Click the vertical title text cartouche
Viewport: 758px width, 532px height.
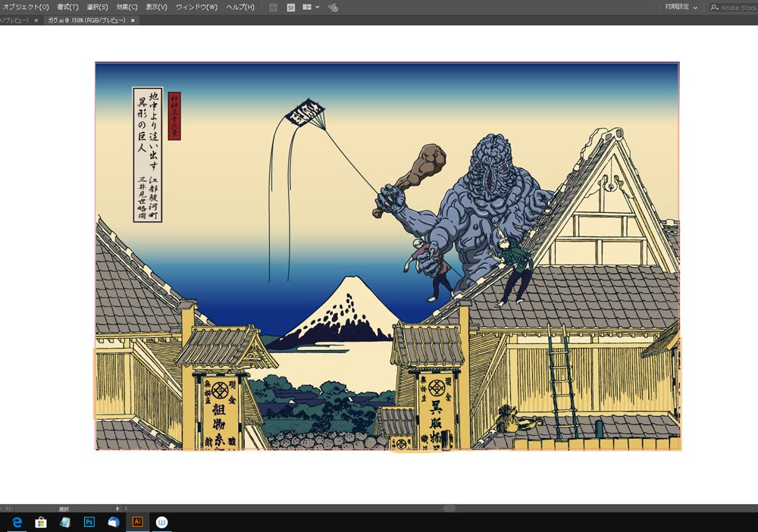pyautogui.click(x=148, y=155)
